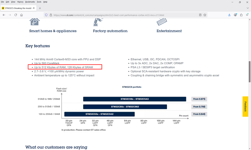Click the From 0.78$ price label
The width and height of the screenshot is (251, 150).
[x=199, y=107]
